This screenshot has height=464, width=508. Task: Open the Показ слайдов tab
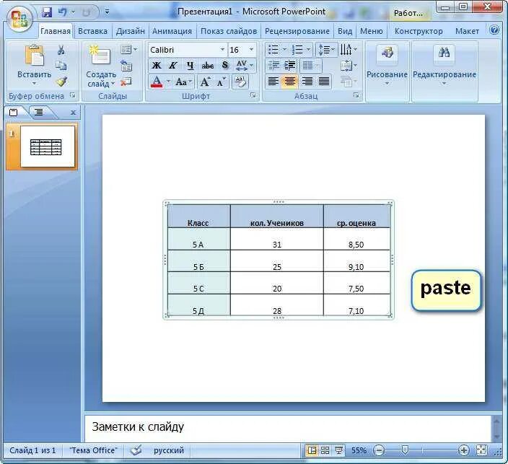[229, 31]
